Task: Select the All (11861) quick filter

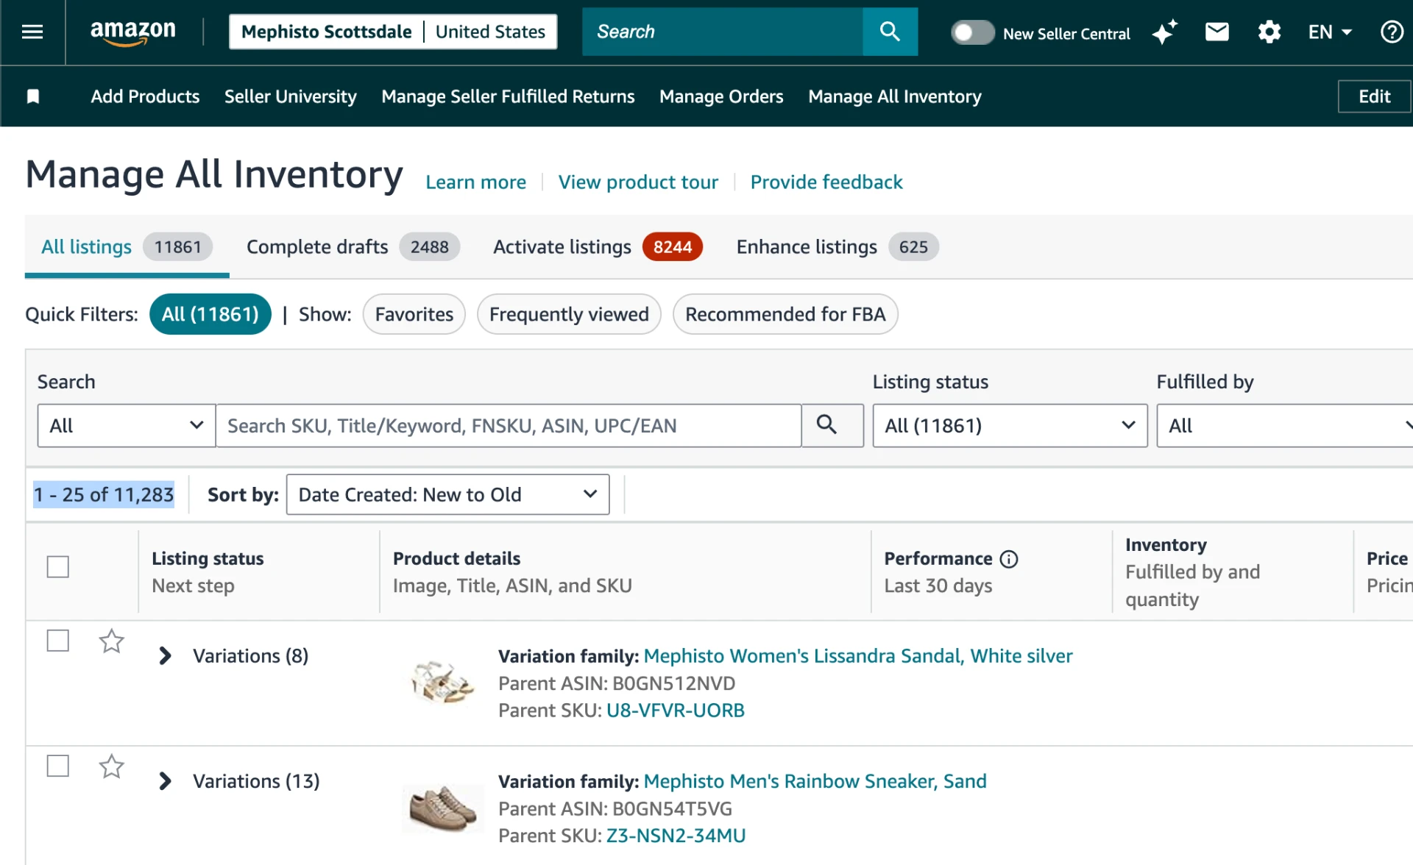Action: pyautogui.click(x=210, y=314)
